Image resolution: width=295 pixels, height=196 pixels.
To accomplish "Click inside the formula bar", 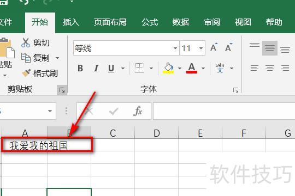I will 224,111.
